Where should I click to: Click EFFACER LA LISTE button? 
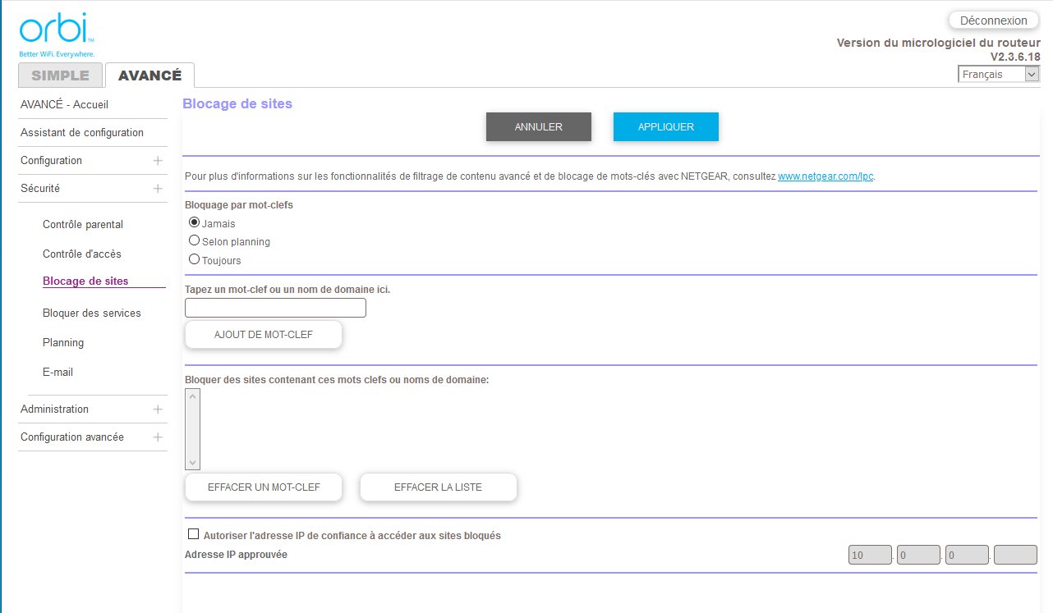click(x=438, y=487)
